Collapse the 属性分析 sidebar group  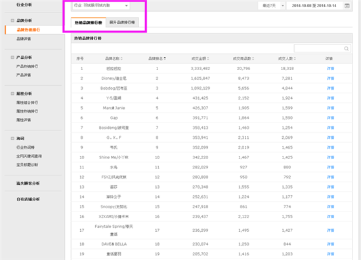[12, 94]
